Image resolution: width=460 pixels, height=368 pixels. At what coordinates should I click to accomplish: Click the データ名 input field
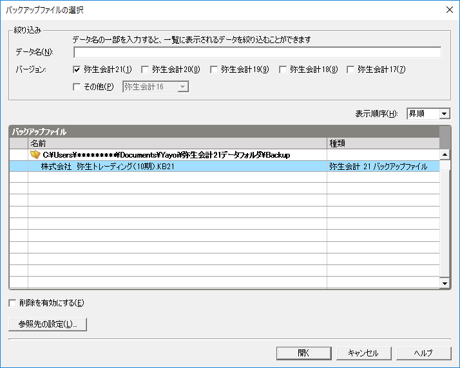(x=257, y=53)
